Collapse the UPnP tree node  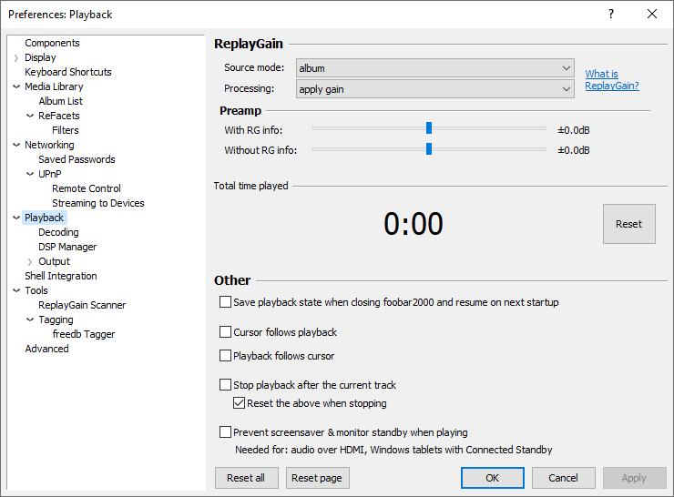30,175
